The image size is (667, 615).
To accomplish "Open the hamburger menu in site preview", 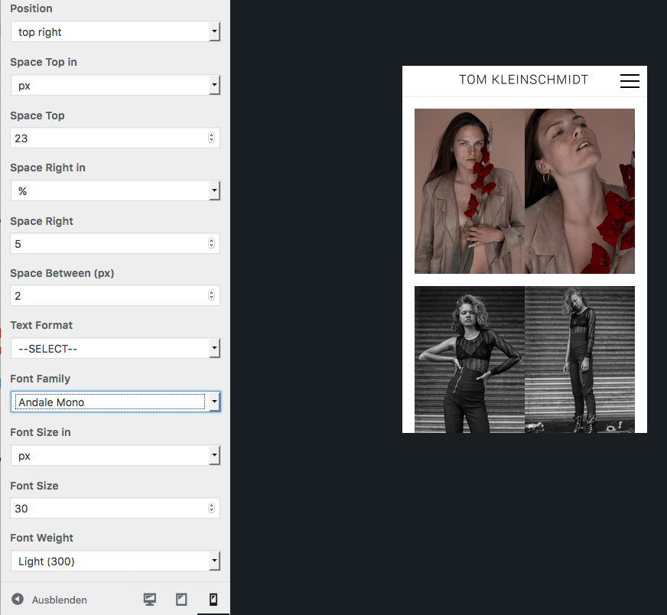I will pyautogui.click(x=630, y=81).
